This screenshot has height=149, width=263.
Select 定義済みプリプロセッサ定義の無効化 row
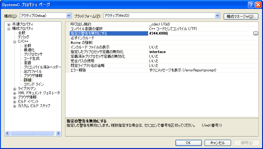click(x=109, y=56)
